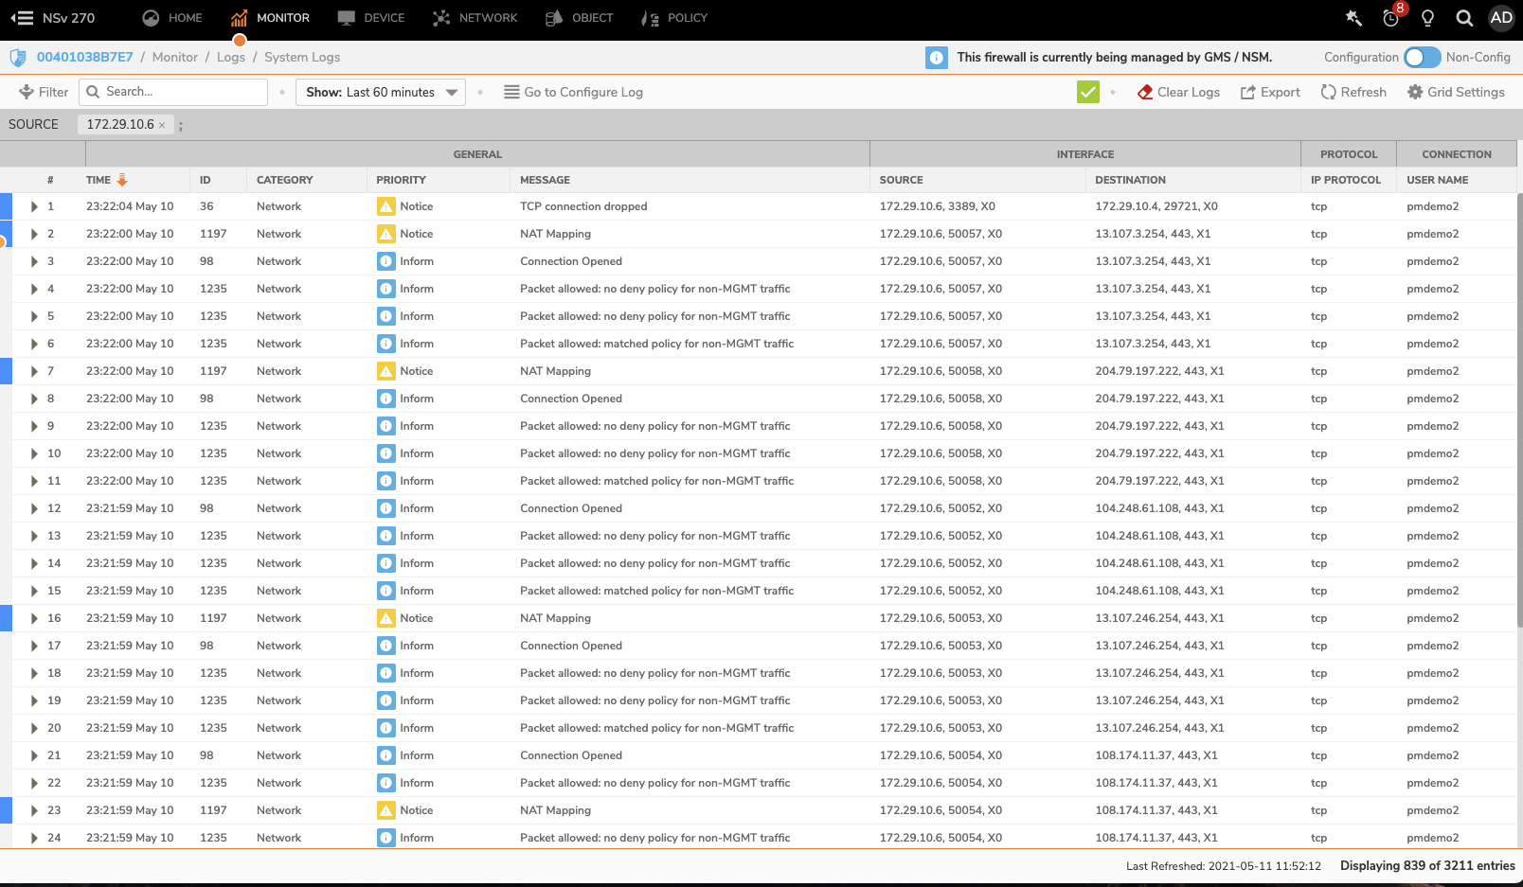Click the Inform icon in row 12
Viewport: 1523px width, 887px height.
pos(386,508)
